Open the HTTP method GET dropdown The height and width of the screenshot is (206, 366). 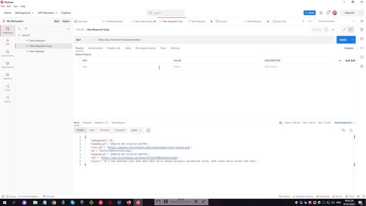pyautogui.click(x=85, y=40)
